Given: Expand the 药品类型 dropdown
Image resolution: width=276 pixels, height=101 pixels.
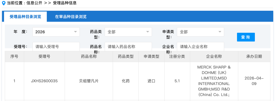Looking at the screenshot, I should tap(128, 32).
